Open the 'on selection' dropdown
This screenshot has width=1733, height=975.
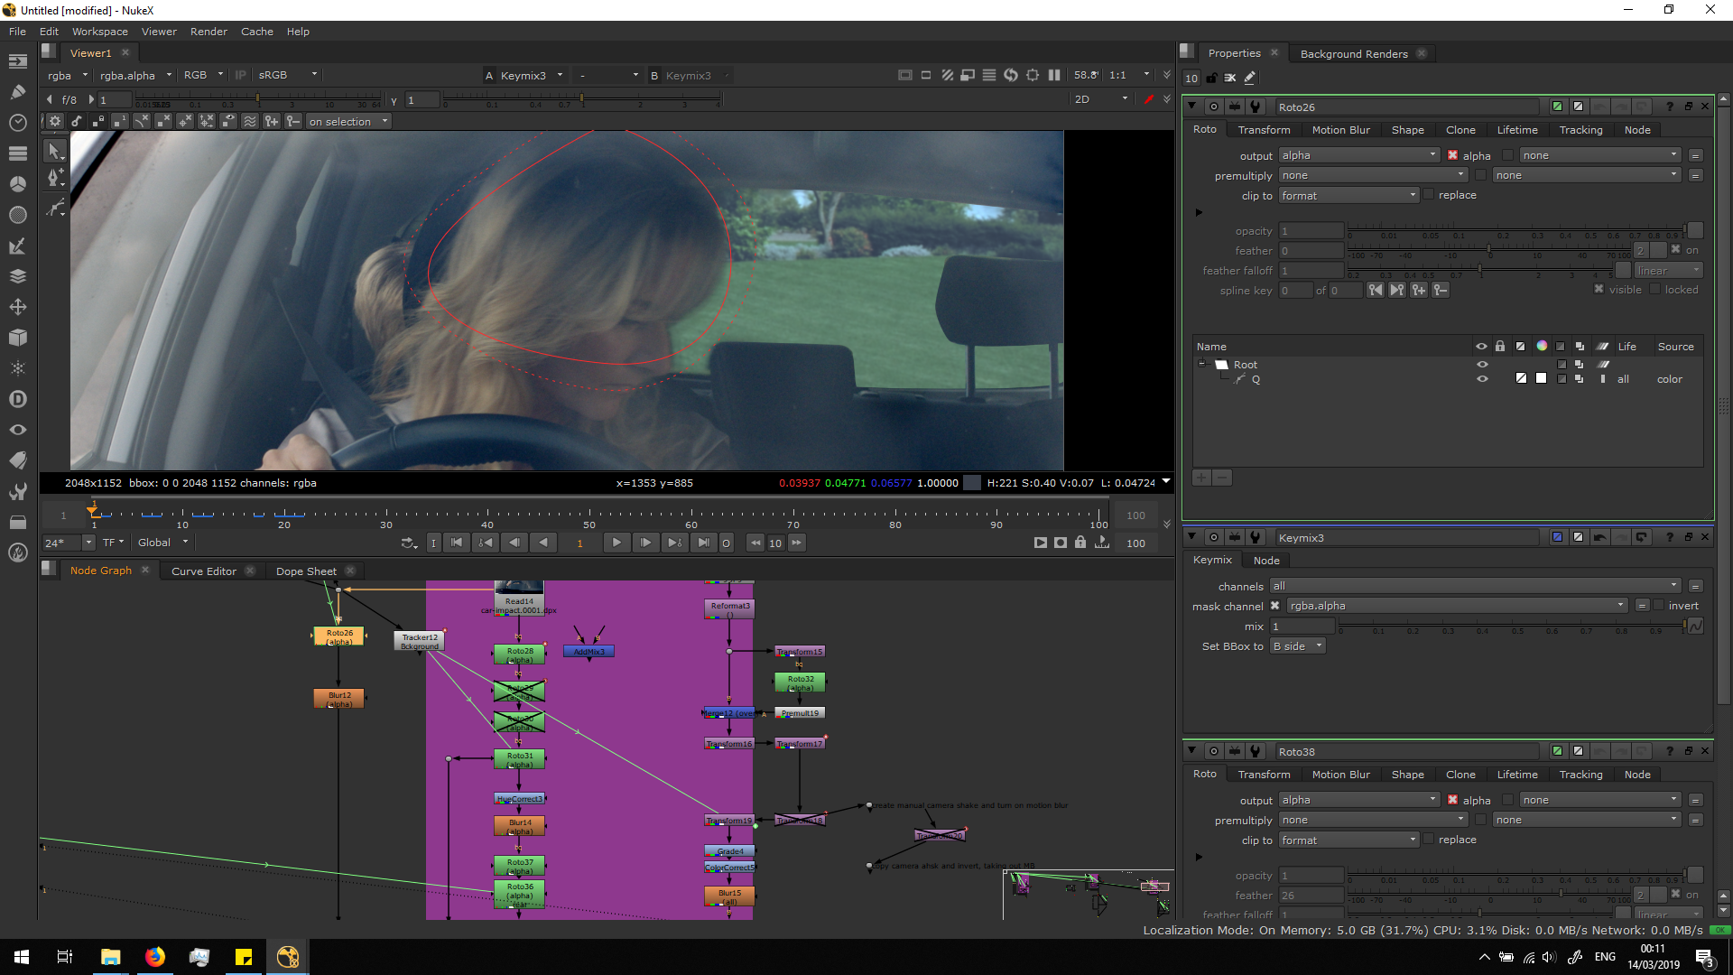348,122
